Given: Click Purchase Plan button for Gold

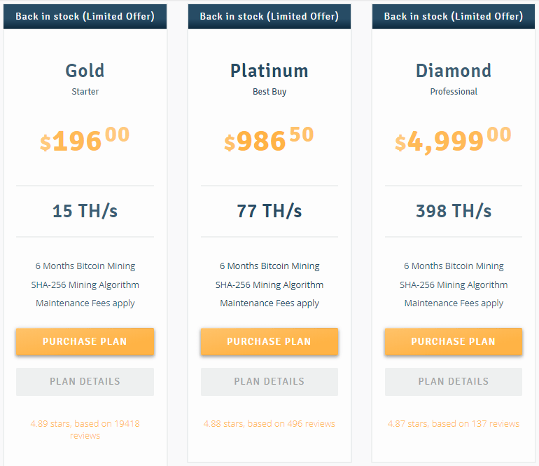Looking at the screenshot, I should [85, 341].
